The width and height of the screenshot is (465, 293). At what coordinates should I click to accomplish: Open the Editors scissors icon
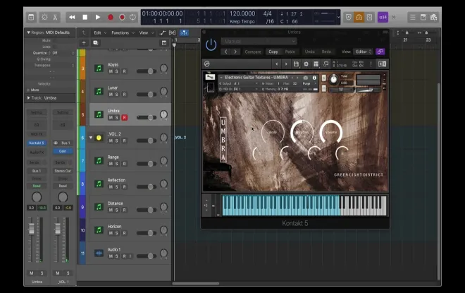click(x=55, y=17)
